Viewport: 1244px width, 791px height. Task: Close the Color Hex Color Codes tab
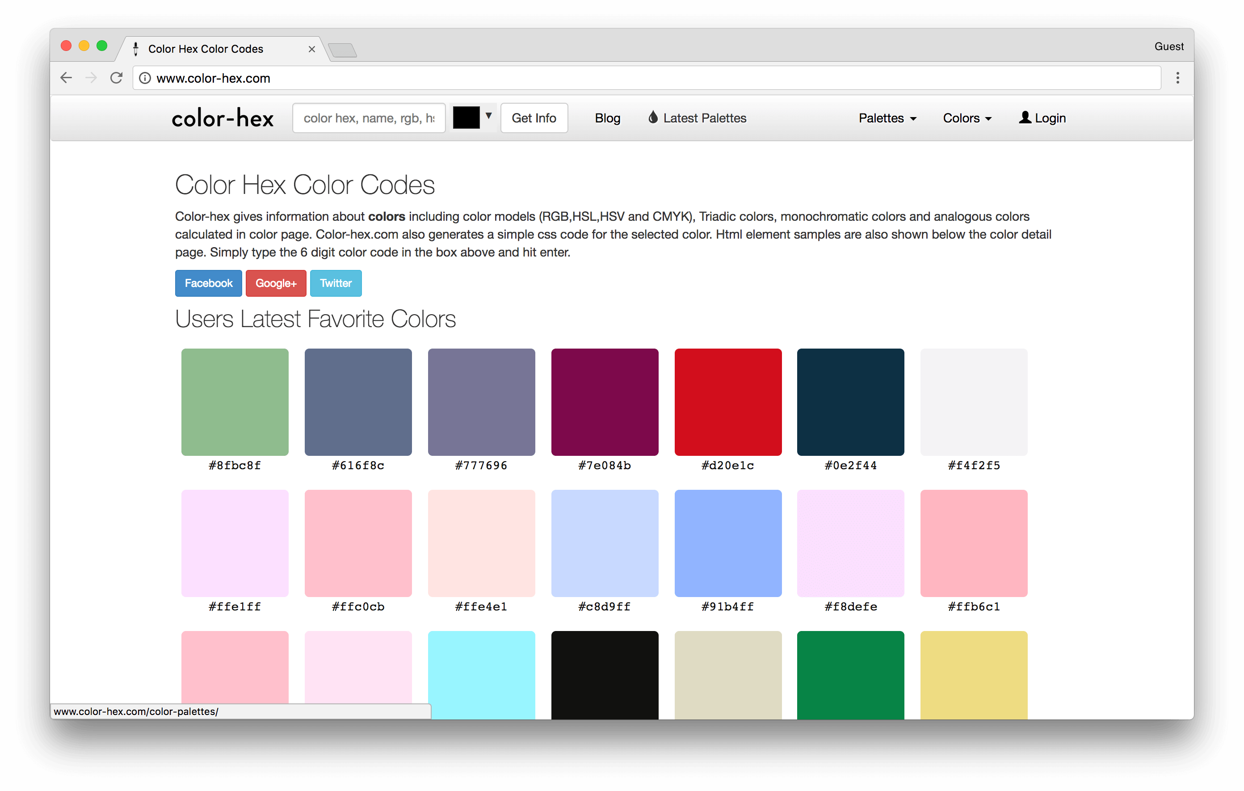click(311, 49)
